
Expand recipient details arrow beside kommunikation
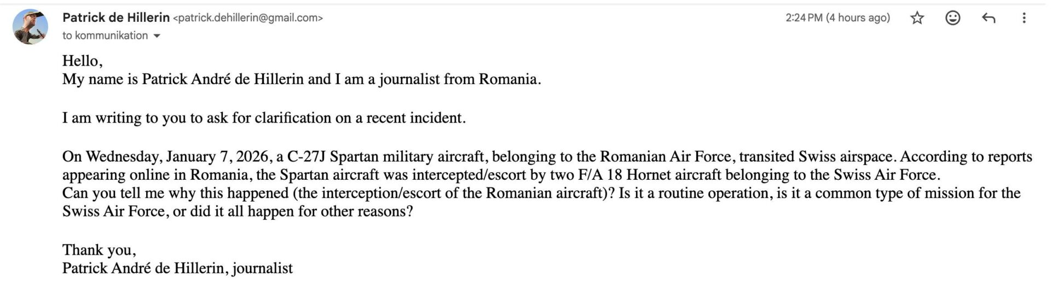click(157, 36)
